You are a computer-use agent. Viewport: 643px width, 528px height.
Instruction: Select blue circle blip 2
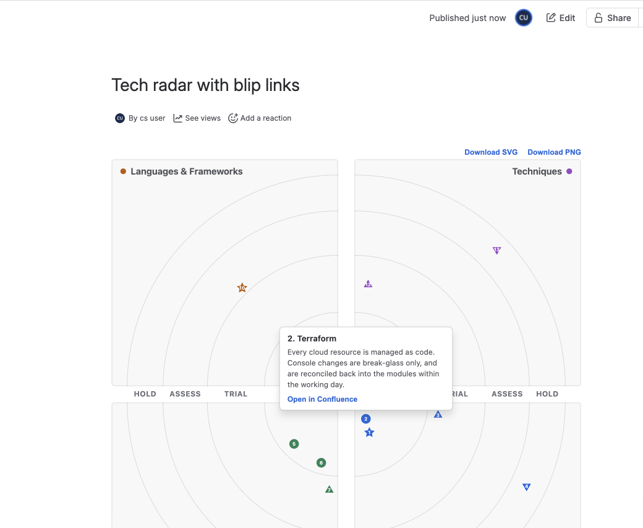point(366,419)
